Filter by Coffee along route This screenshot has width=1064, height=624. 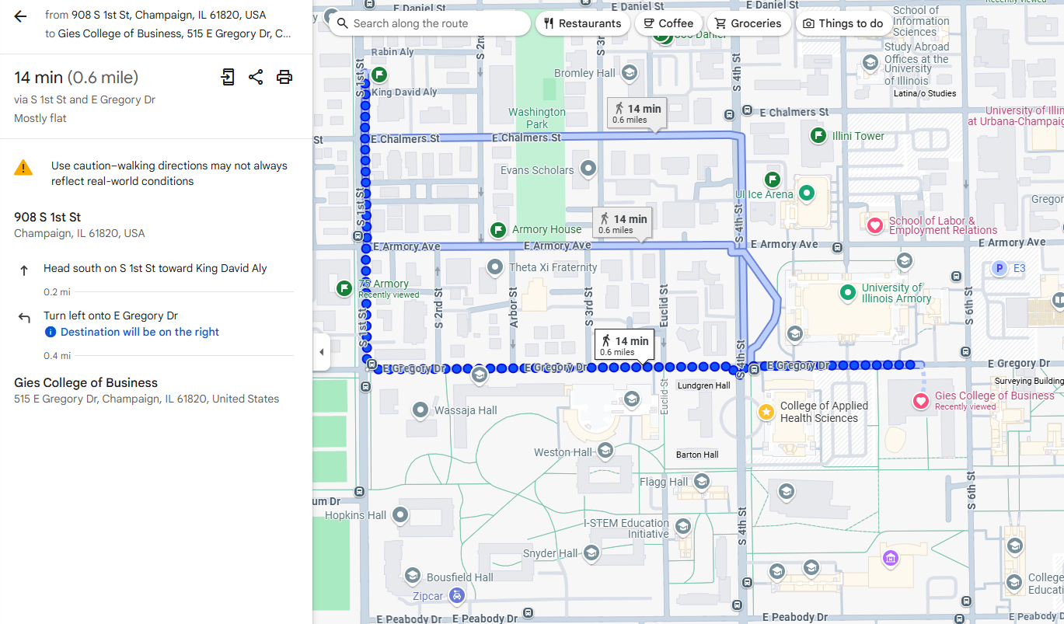668,23
